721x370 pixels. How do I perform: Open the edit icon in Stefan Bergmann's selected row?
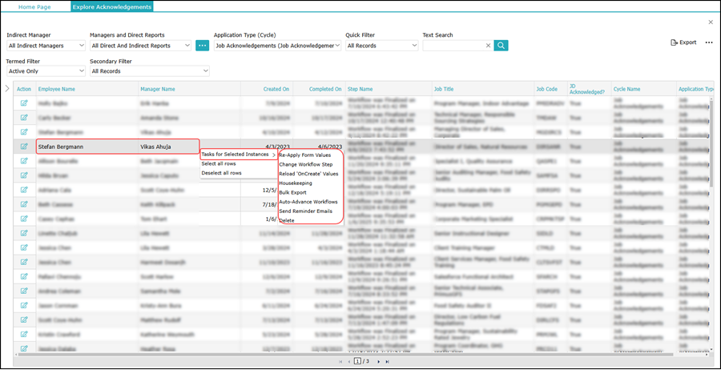tap(24, 147)
